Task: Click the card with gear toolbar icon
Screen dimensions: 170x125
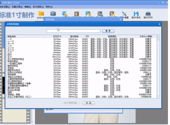Action: coord(100,14)
